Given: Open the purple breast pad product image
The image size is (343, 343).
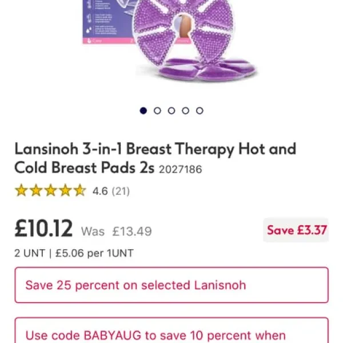Looking at the screenshot, I should [195, 41].
